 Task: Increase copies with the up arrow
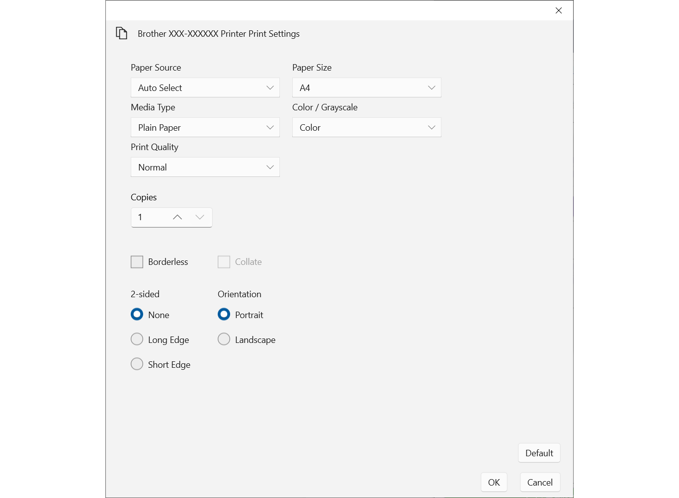click(177, 217)
